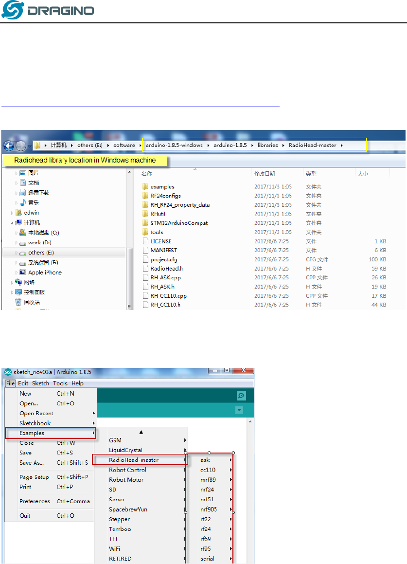Click the Apple iPhone device icon

tap(23, 273)
